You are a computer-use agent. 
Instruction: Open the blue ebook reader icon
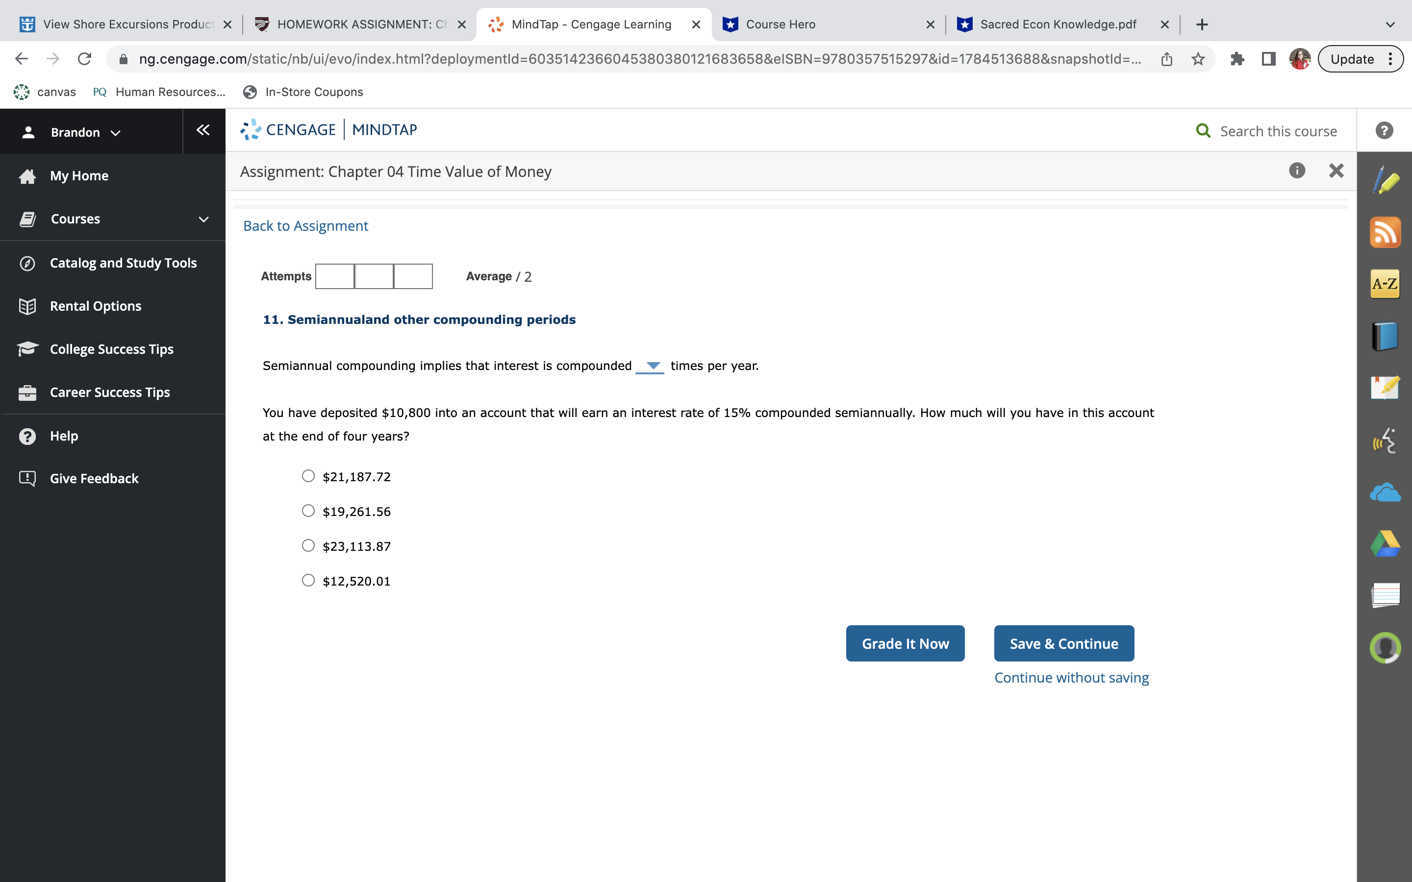pos(1385,336)
